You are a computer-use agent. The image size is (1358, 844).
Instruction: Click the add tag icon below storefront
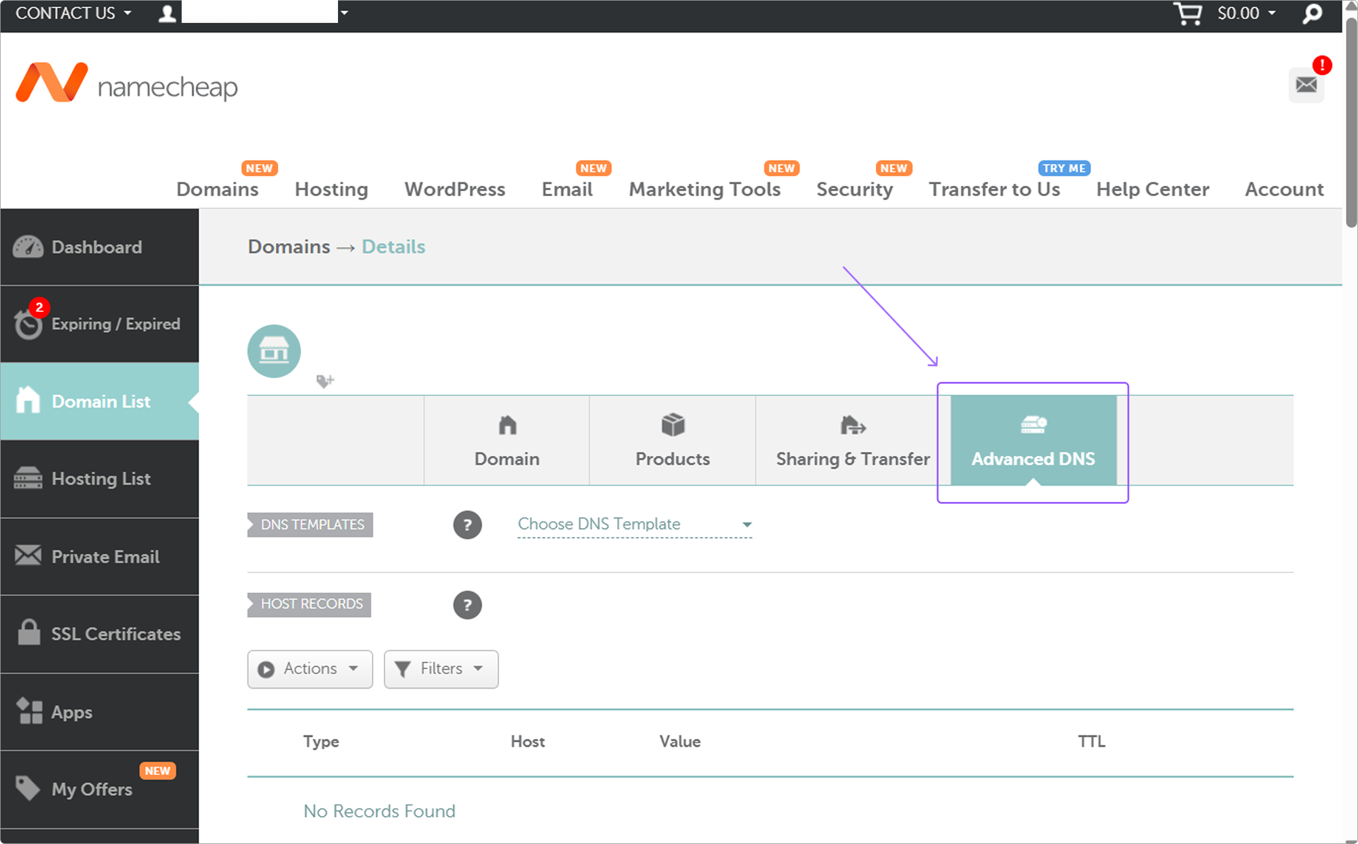click(325, 381)
